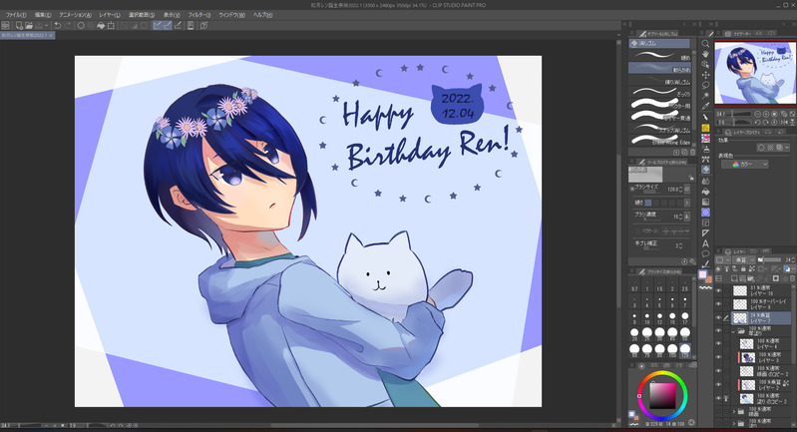
Task: Choose ベクター用 eraser sub tool
Action: coord(659,105)
